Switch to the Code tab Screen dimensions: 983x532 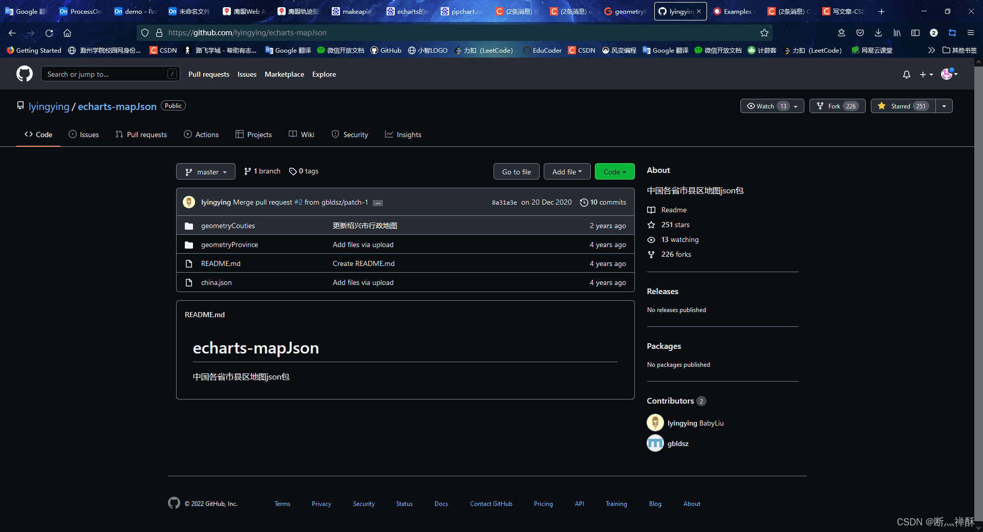(x=38, y=135)
